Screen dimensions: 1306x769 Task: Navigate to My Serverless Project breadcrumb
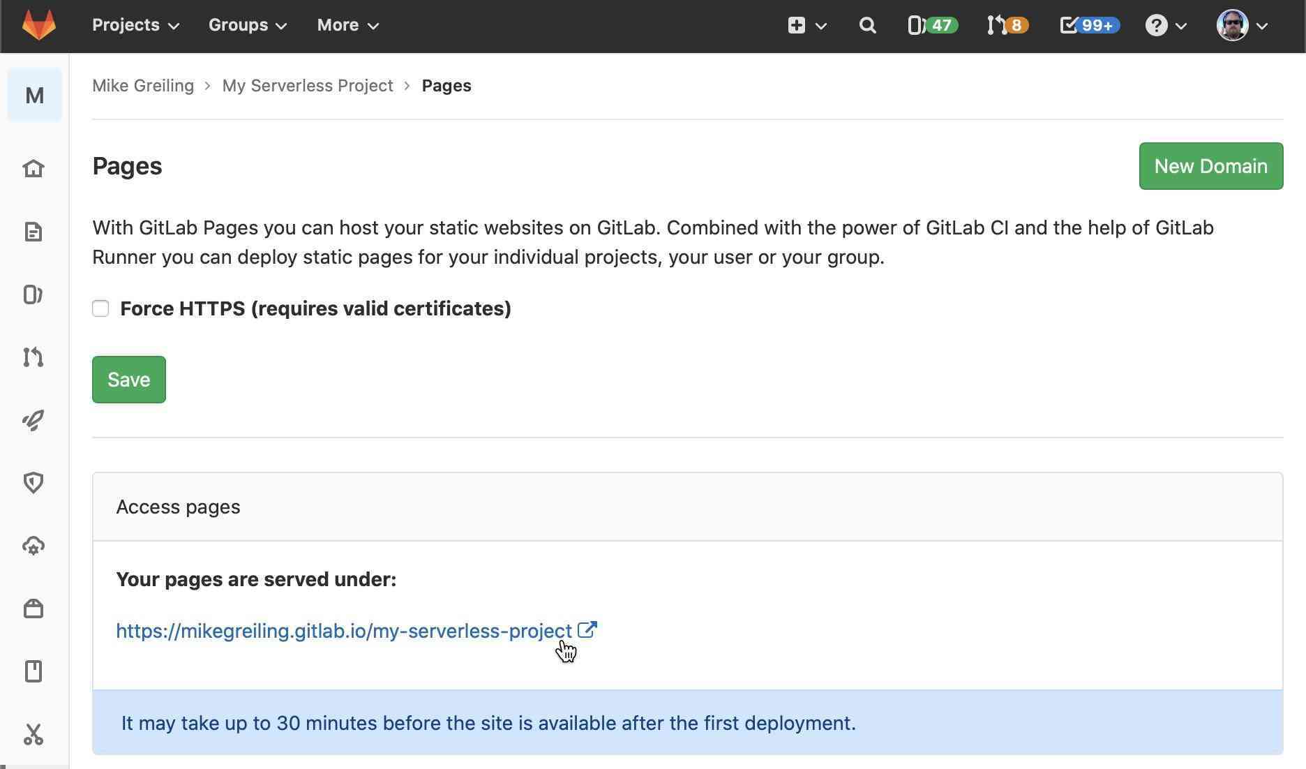coord(308,86)
